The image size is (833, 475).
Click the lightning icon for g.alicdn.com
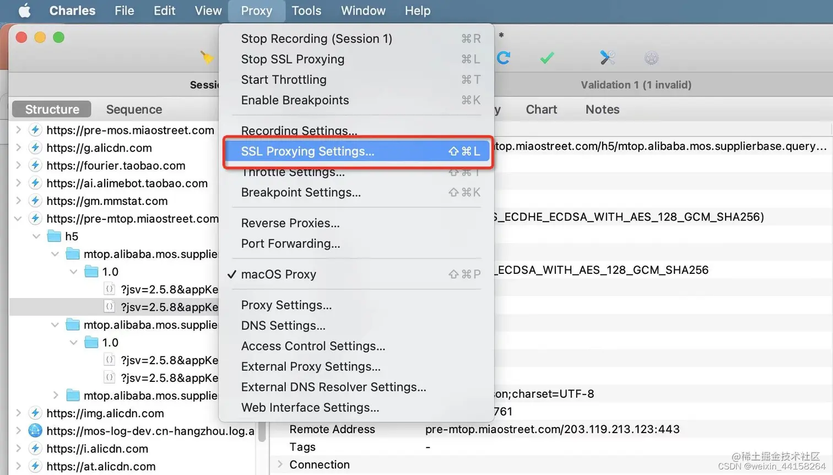point(35,148)
